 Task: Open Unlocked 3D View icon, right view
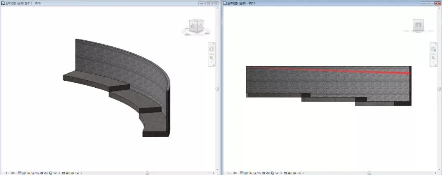[273, 173]
